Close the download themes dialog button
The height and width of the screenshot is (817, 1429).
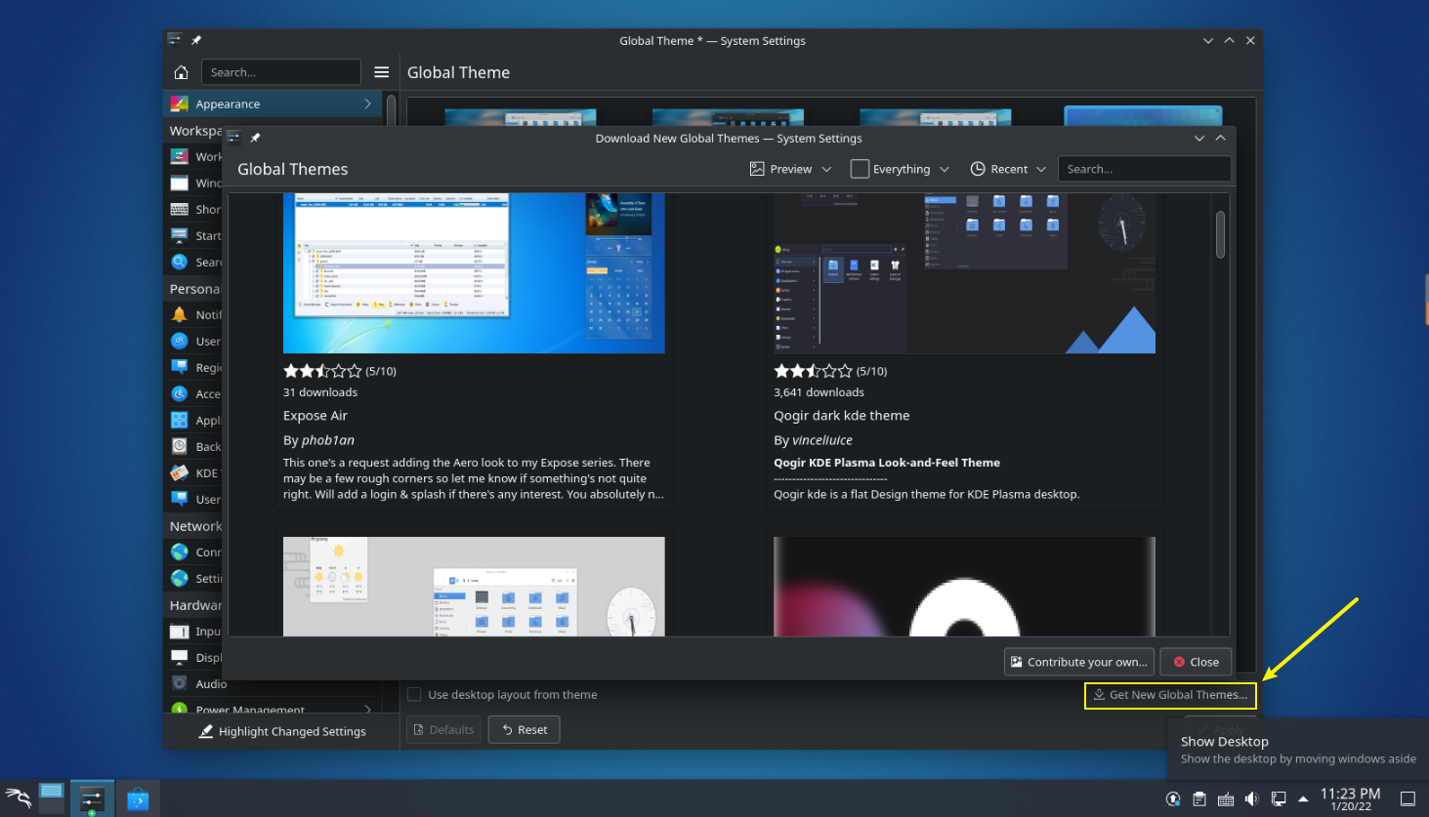tap(1196, 662)
